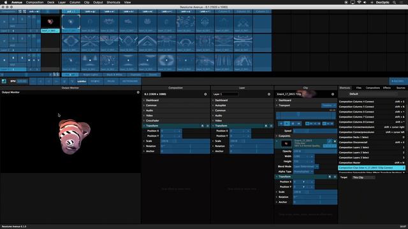This screenshot has width=408, height=229.
Task: Open the Clip panel gear settings icon
Action: click(x=333, y=94)
